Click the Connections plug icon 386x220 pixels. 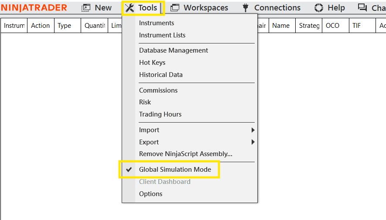point(246,8)
